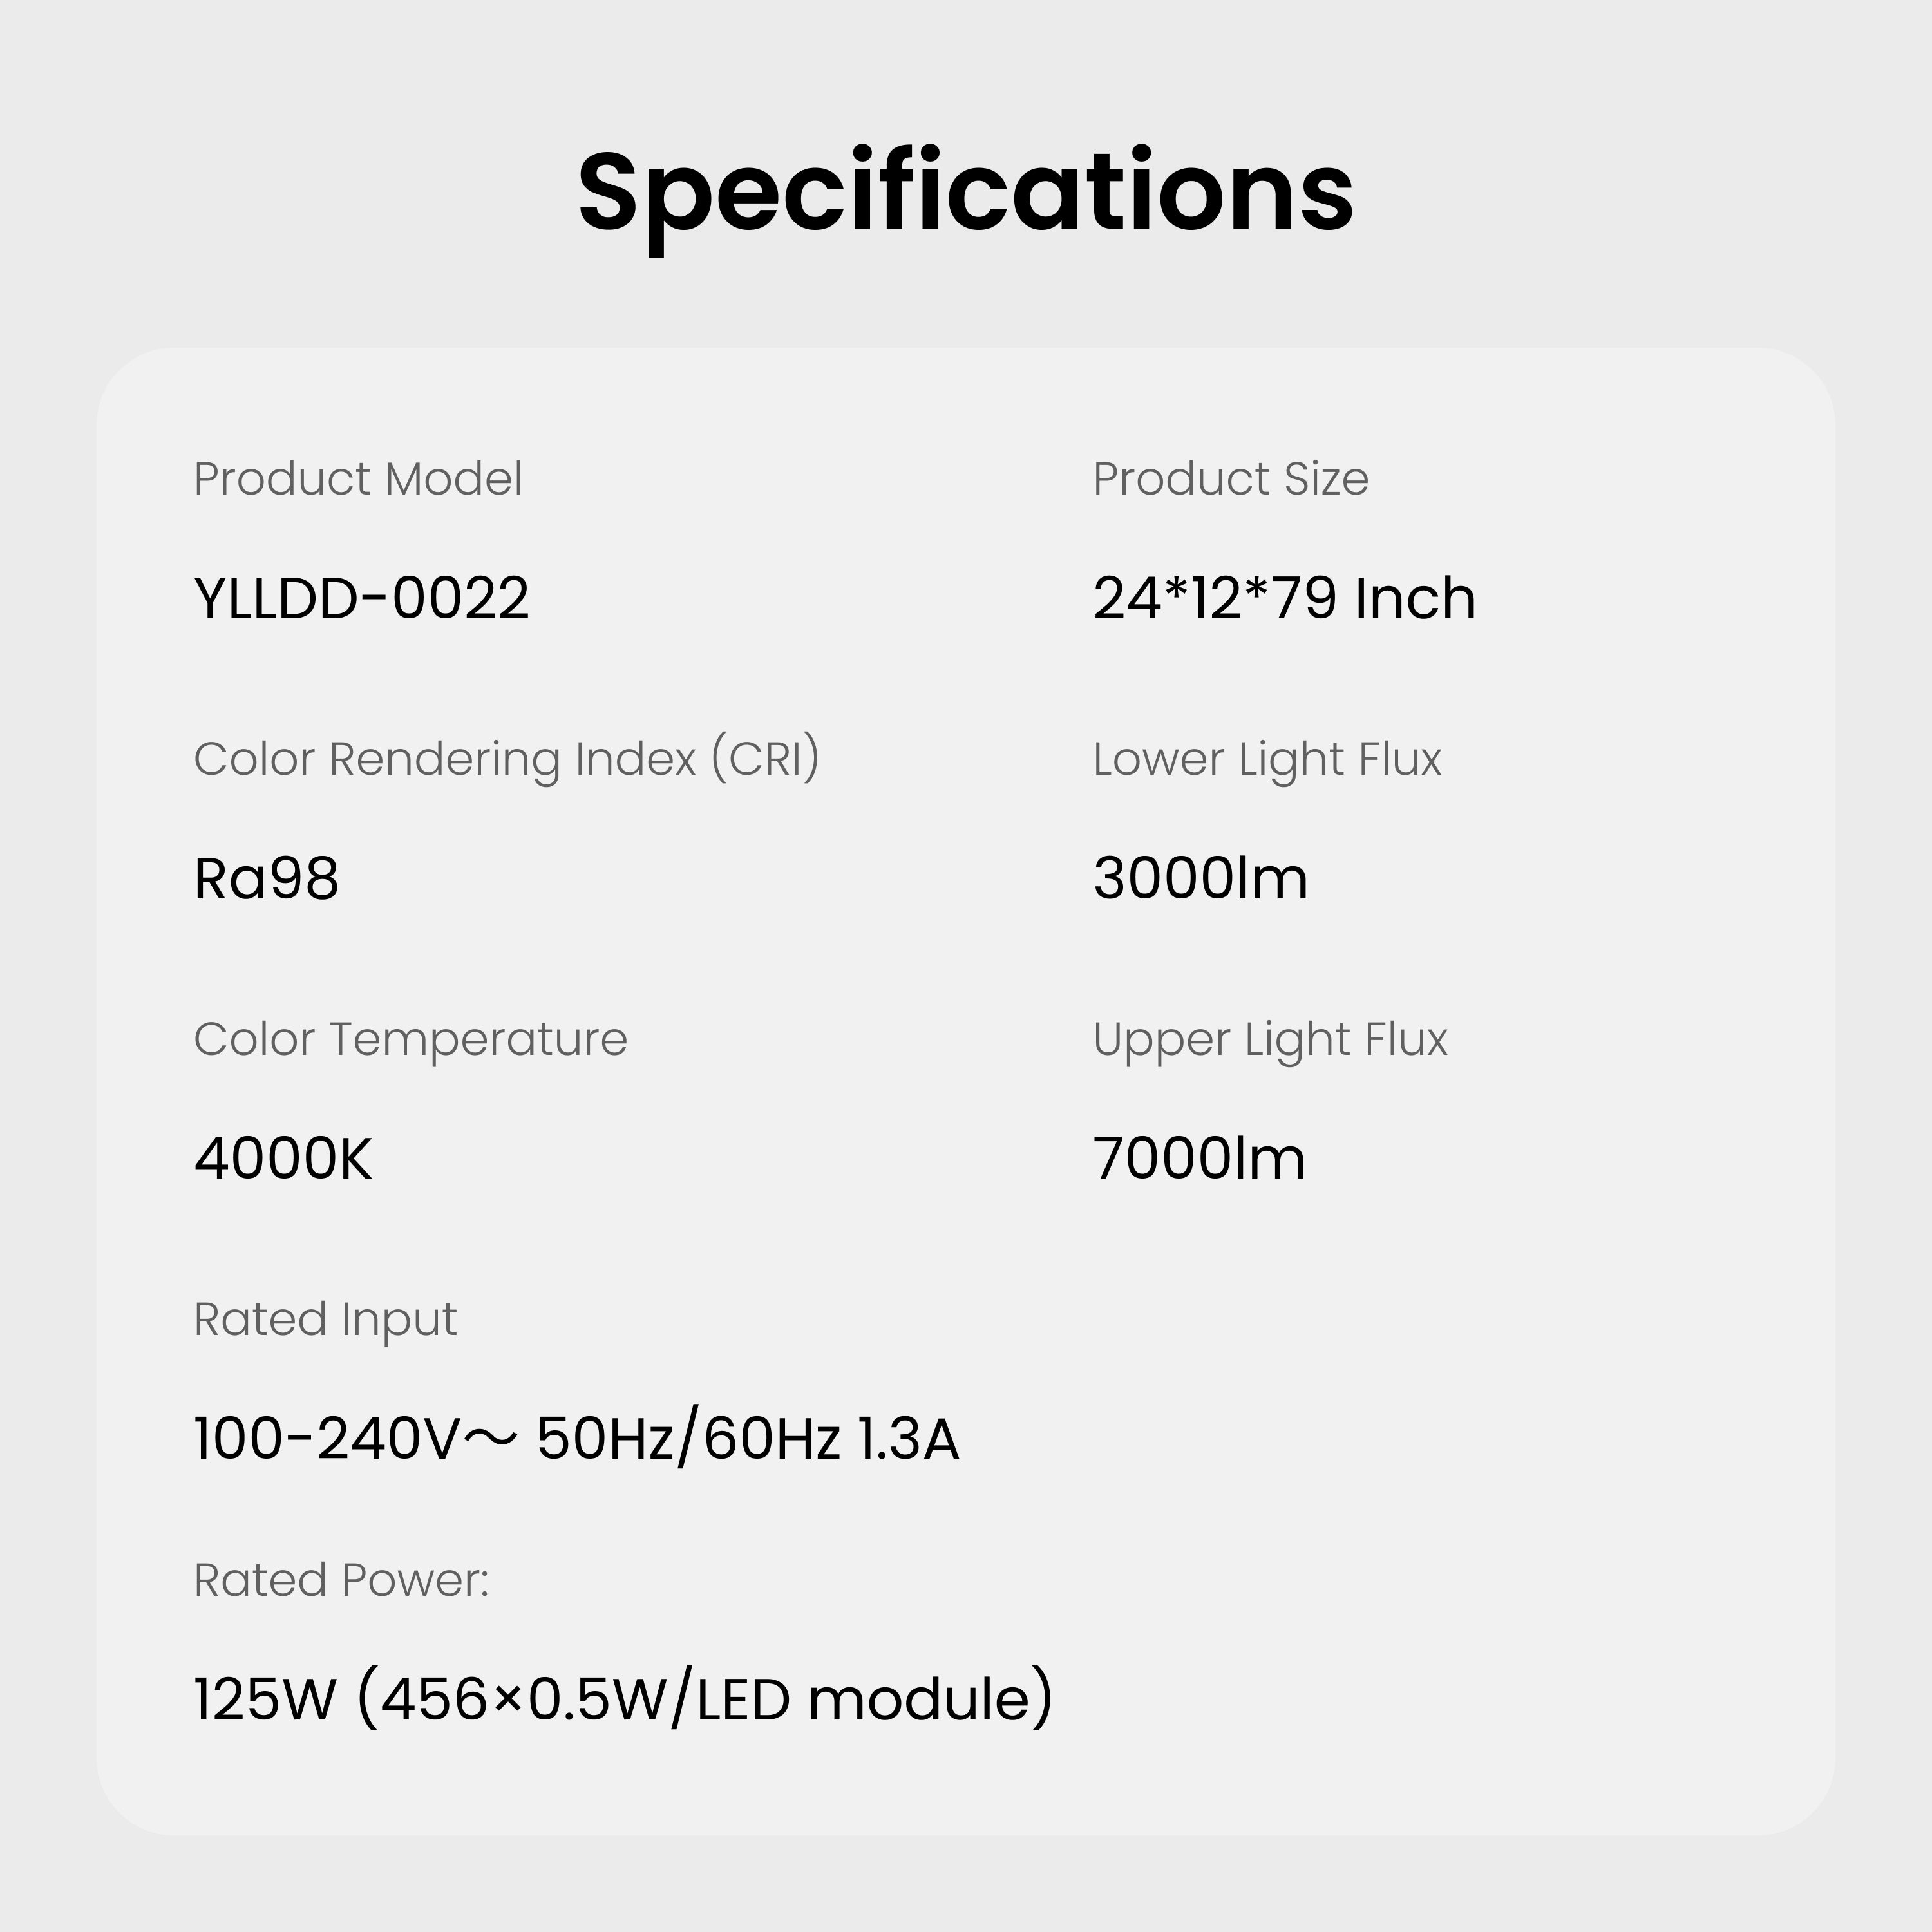
Task: Click the 4000K value
Action: 282,1158
